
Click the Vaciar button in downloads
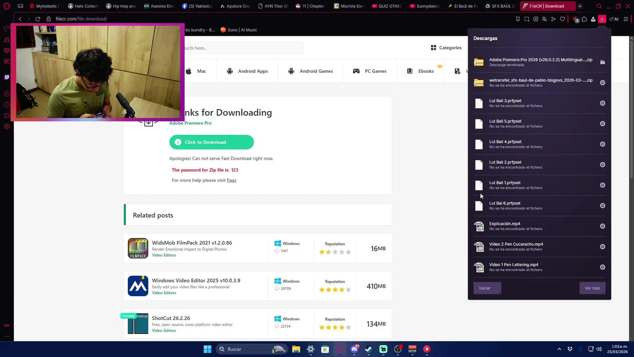click(487, 288)
